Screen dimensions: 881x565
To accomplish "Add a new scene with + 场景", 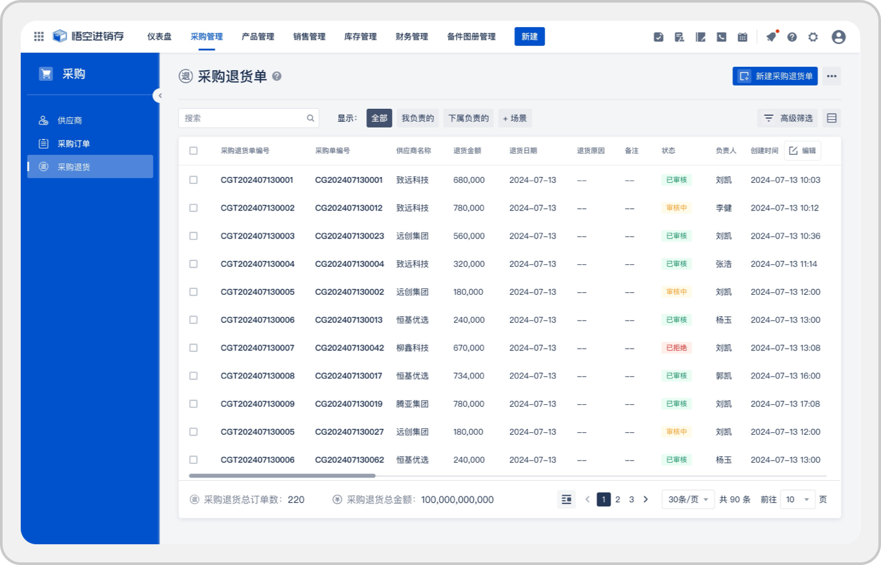I will tap(515, 118).
